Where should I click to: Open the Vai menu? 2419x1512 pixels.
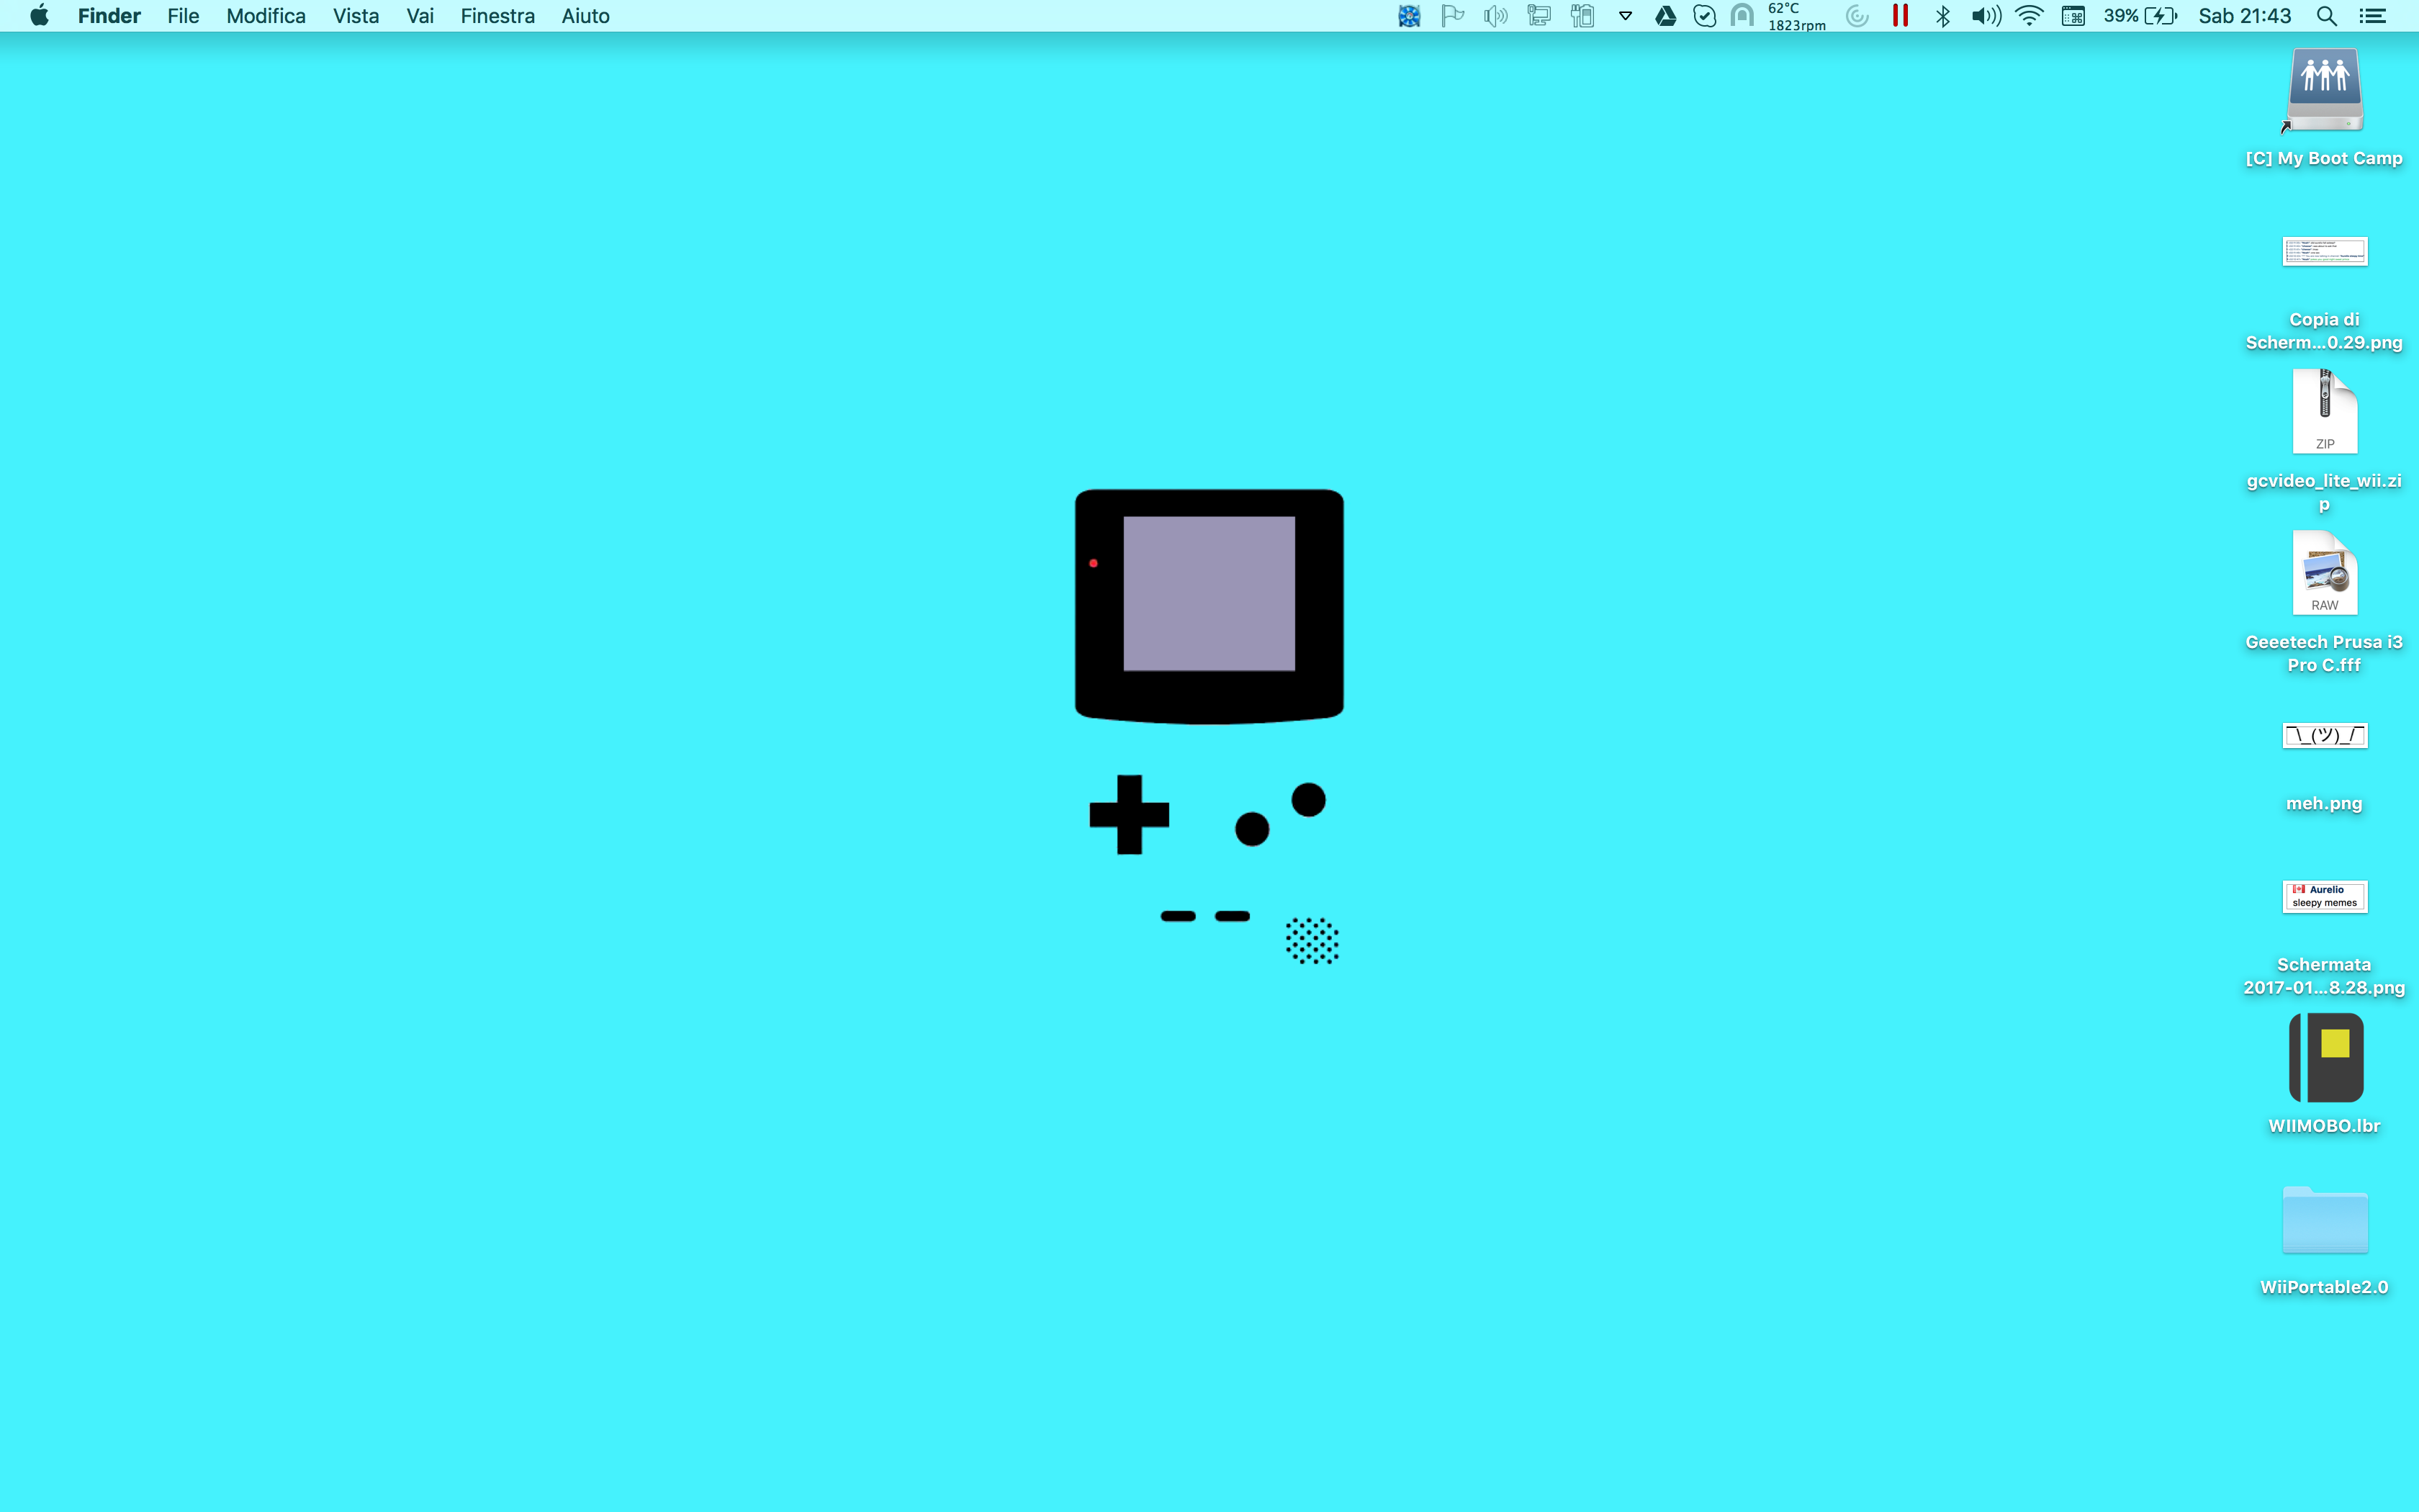point(420,16)
